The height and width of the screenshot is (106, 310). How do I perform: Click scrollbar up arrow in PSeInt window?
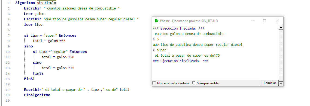281,27
